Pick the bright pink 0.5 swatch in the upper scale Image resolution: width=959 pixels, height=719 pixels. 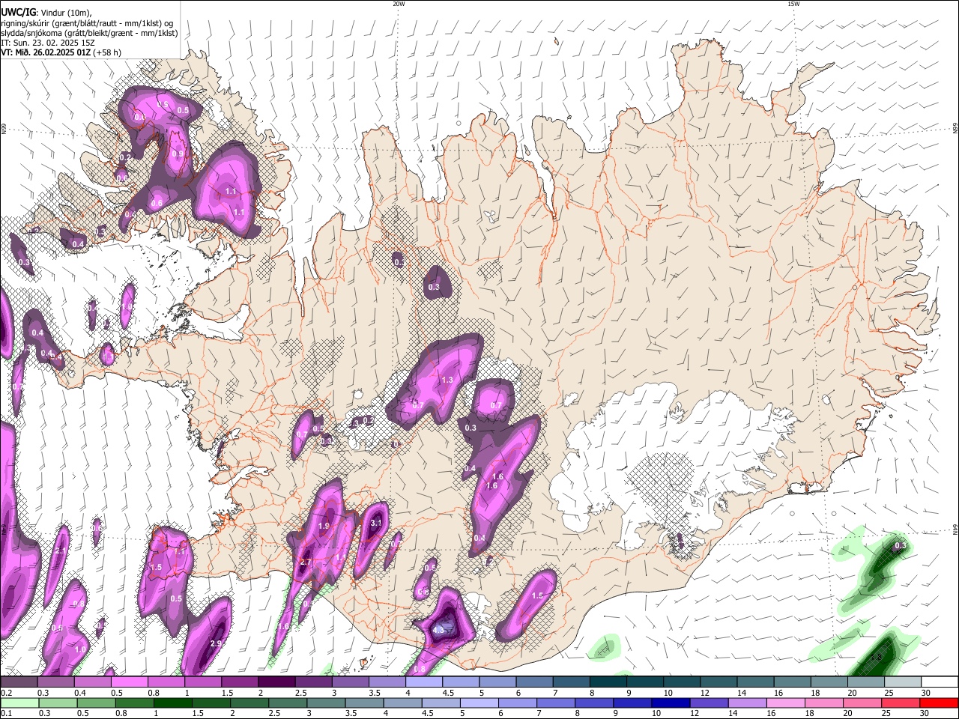130,682
